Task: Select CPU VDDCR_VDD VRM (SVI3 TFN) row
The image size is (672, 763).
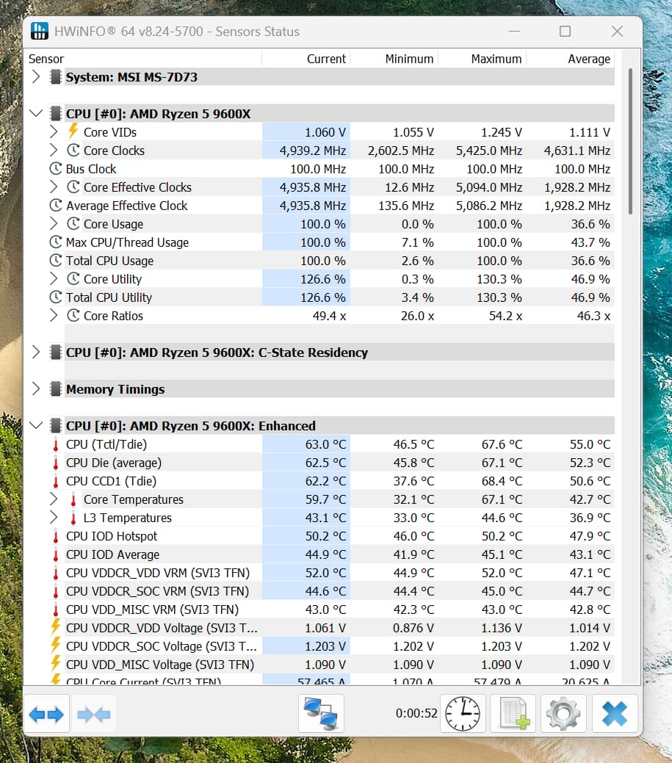Action: tap(331, 573)
